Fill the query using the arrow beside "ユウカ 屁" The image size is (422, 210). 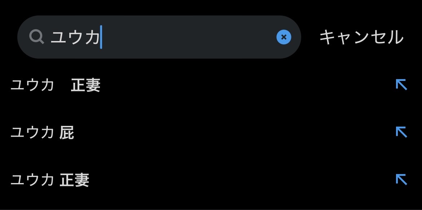(x=401, y=132)
